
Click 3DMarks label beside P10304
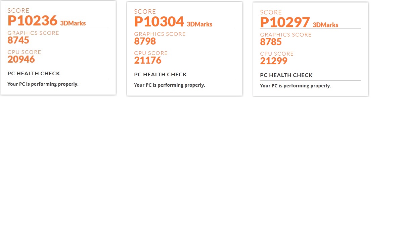coord(199,24)
